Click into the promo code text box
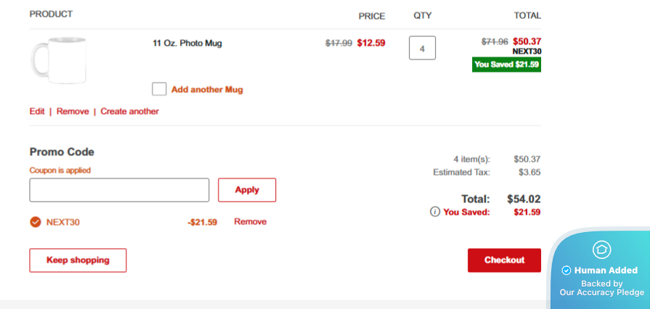The width and height of the screenshot is (650, 309). [x=119, y=190]
